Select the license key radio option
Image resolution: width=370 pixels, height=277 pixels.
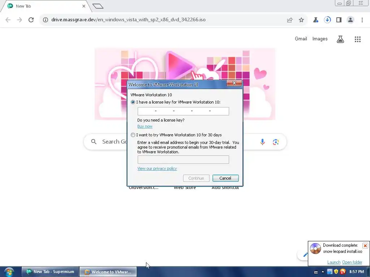pyautogui.click(x=133, y=102)
